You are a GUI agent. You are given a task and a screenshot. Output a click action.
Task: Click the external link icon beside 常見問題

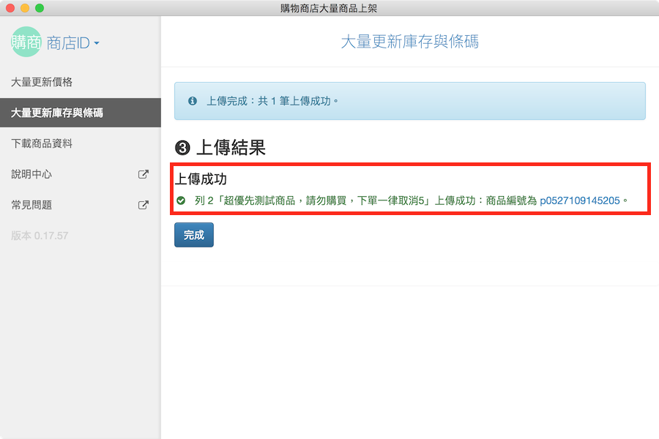(144, 205)
